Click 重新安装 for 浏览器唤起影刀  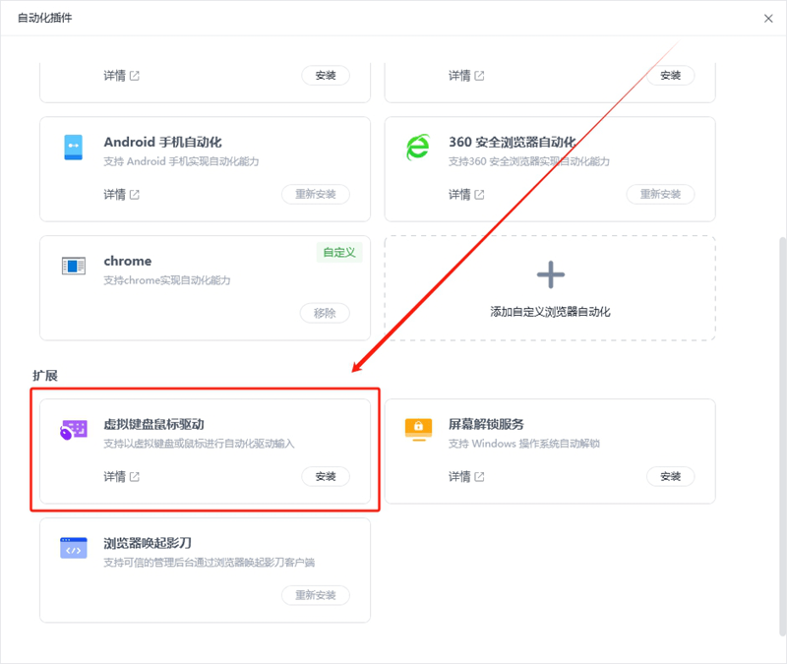pos(315,595)
